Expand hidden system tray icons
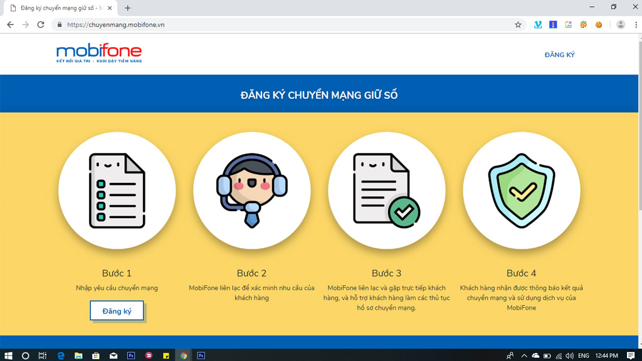 (x=524, y=356)
